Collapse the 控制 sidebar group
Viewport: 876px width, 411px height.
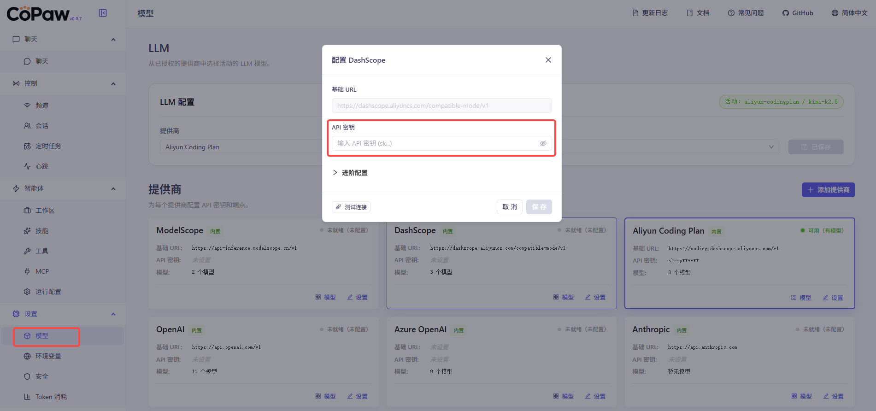click(113, 83)
